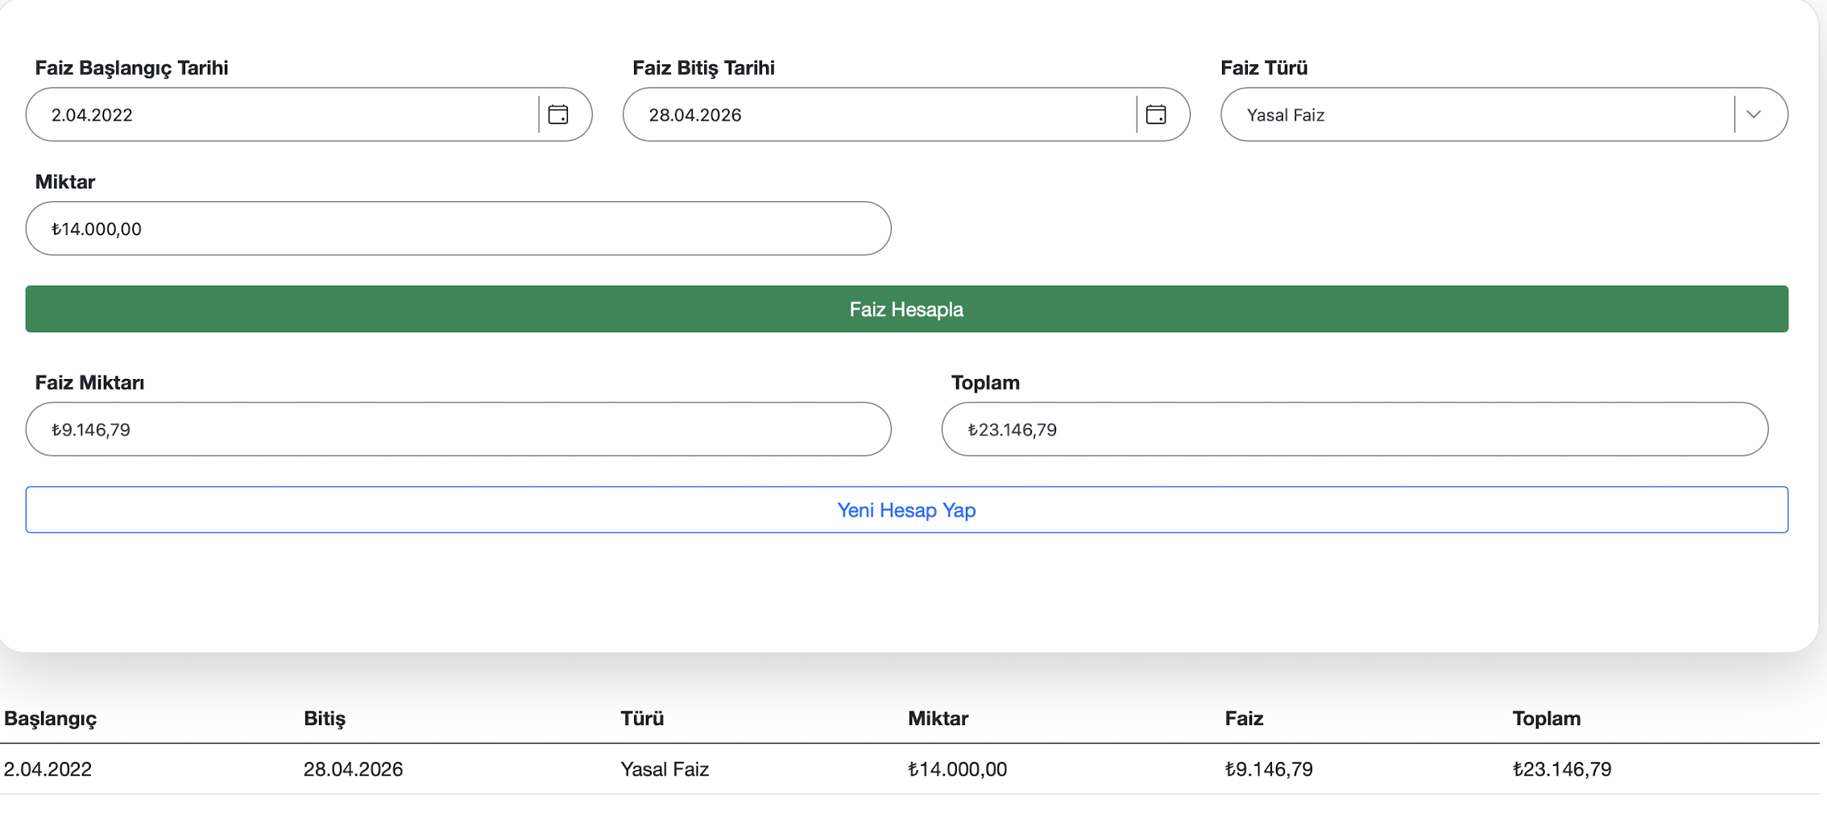1827x824 pixels.
Task: Open the calendar picker for Faiz Başlangıç Tarihi
Action: (557, 114)
